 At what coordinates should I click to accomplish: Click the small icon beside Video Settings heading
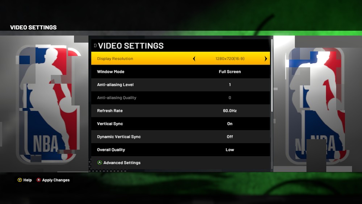(x=95, y=46)
